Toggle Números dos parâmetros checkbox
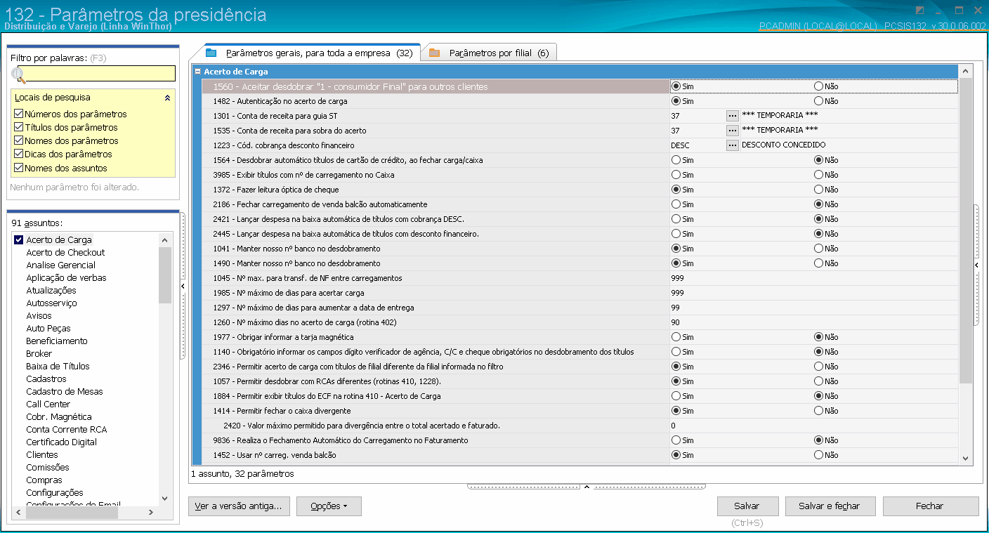The image size is (989, 533). 19,114
